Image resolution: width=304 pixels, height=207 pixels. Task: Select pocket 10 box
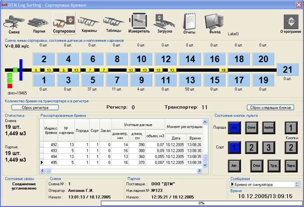tap(141, 59)
